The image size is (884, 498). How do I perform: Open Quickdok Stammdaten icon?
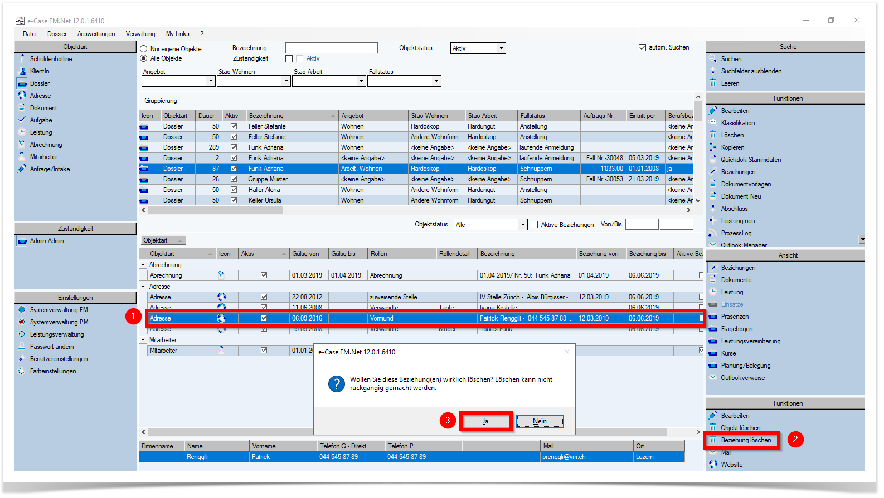[713, 160]
